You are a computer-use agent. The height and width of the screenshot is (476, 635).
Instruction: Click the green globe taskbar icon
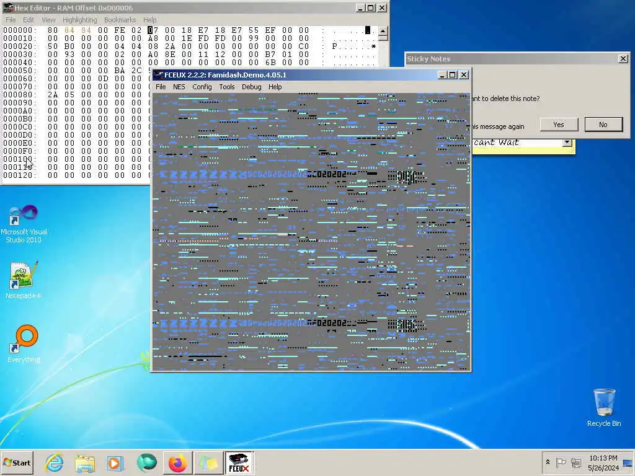coord(146,462)
